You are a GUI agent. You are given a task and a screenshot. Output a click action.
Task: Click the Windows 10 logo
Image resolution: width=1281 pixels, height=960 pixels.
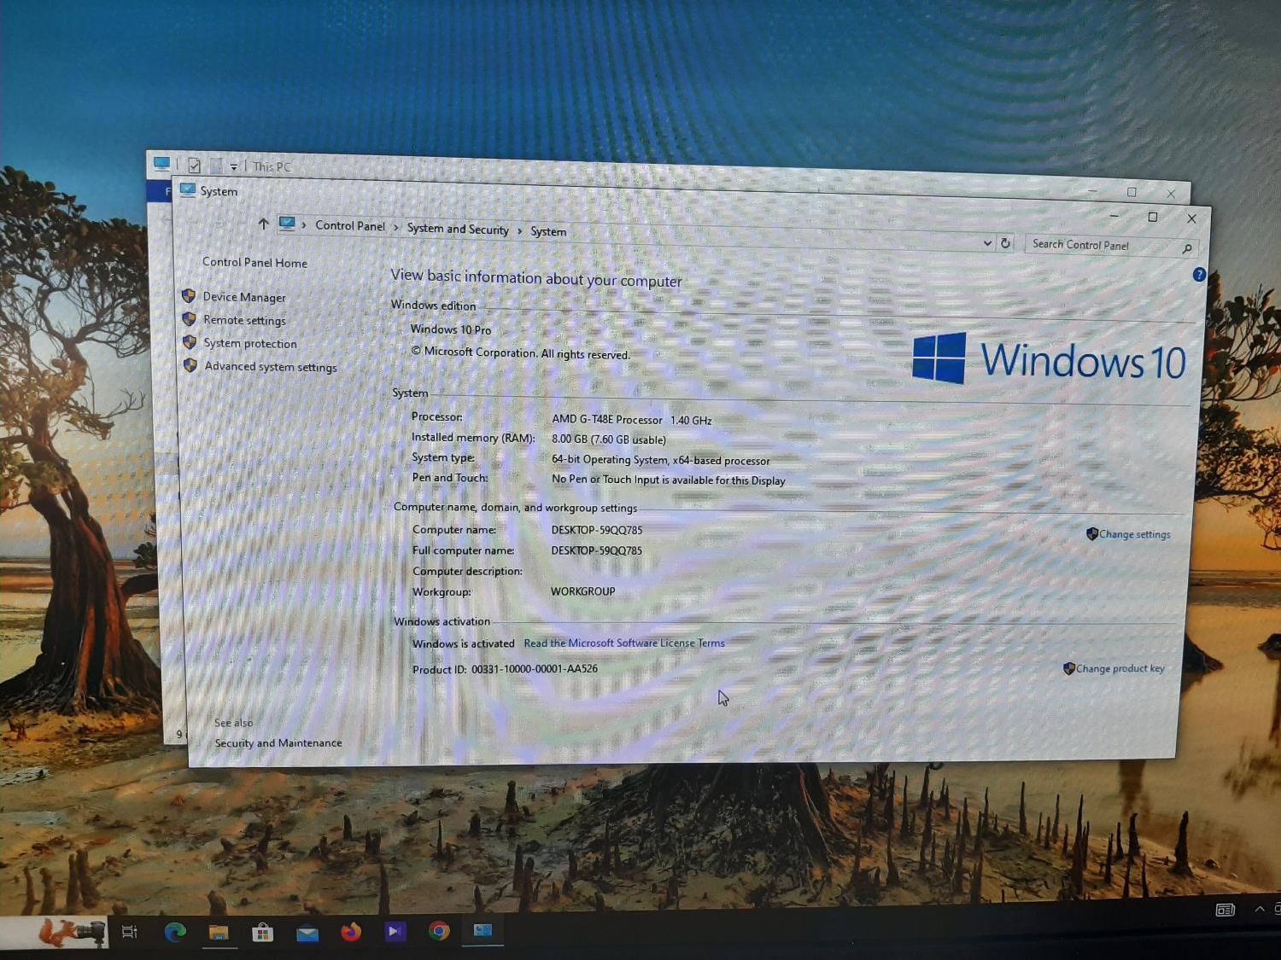1049,359
